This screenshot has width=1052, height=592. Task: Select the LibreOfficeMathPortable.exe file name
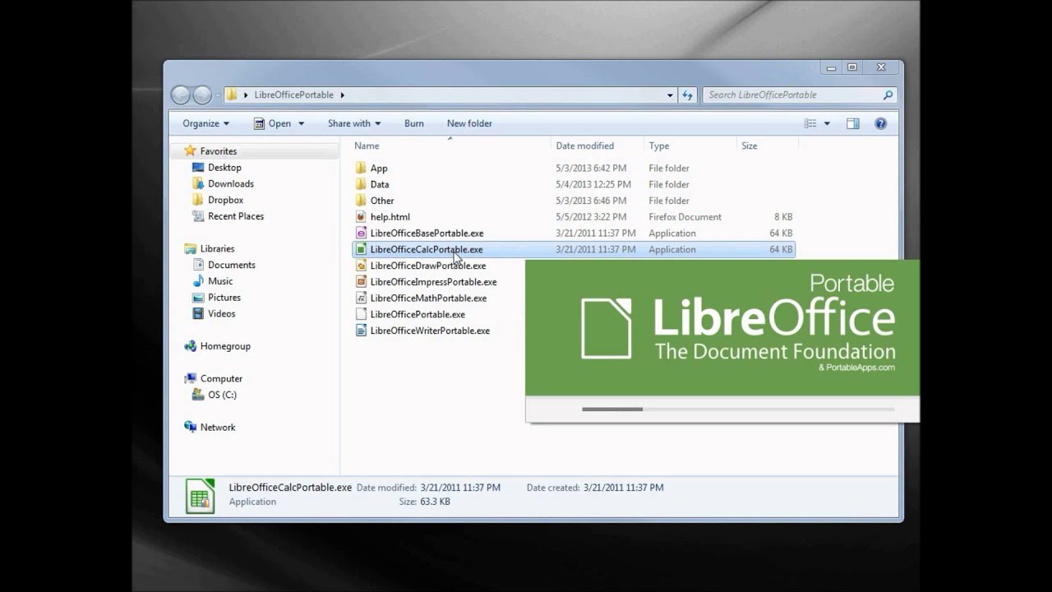[428, 298]
